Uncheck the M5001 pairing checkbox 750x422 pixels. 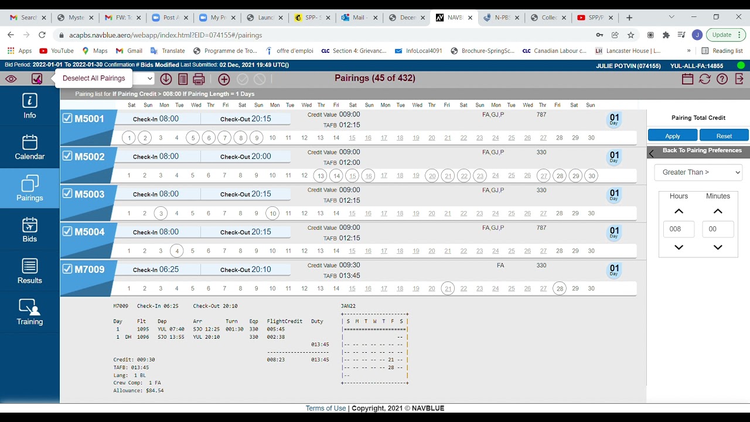coord(67,118)
